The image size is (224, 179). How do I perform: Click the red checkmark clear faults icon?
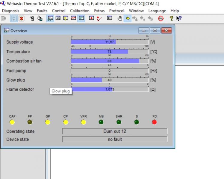pos(99,18)
